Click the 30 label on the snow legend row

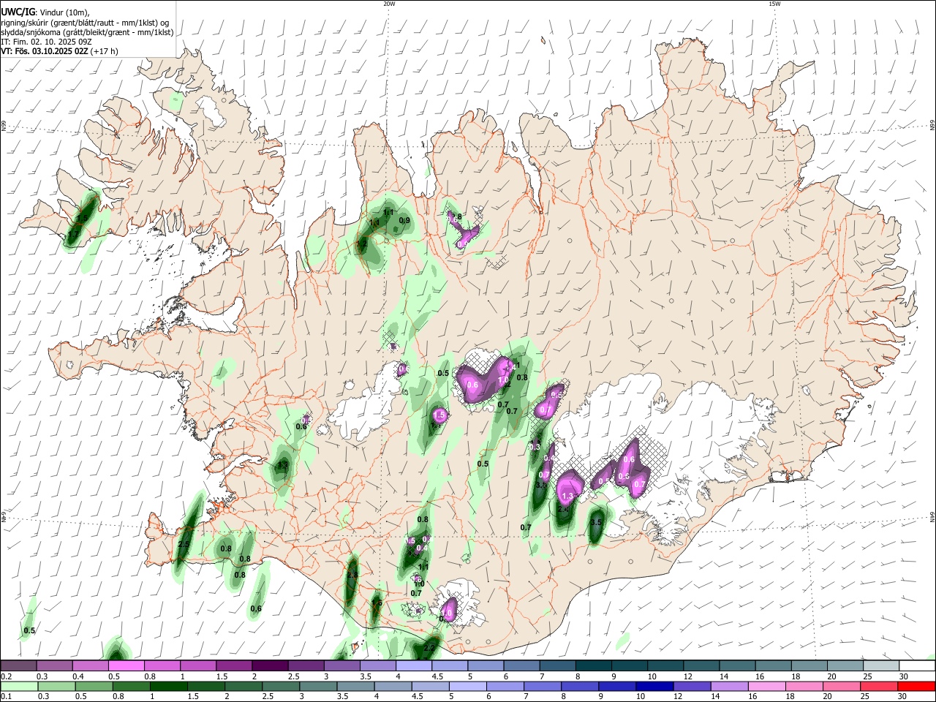click(x=905, y=676)
